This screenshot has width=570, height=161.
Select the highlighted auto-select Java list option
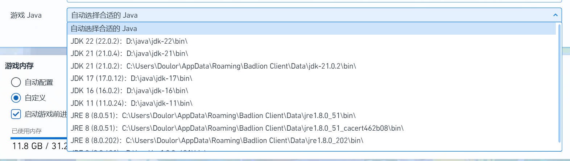coord(104,29)
